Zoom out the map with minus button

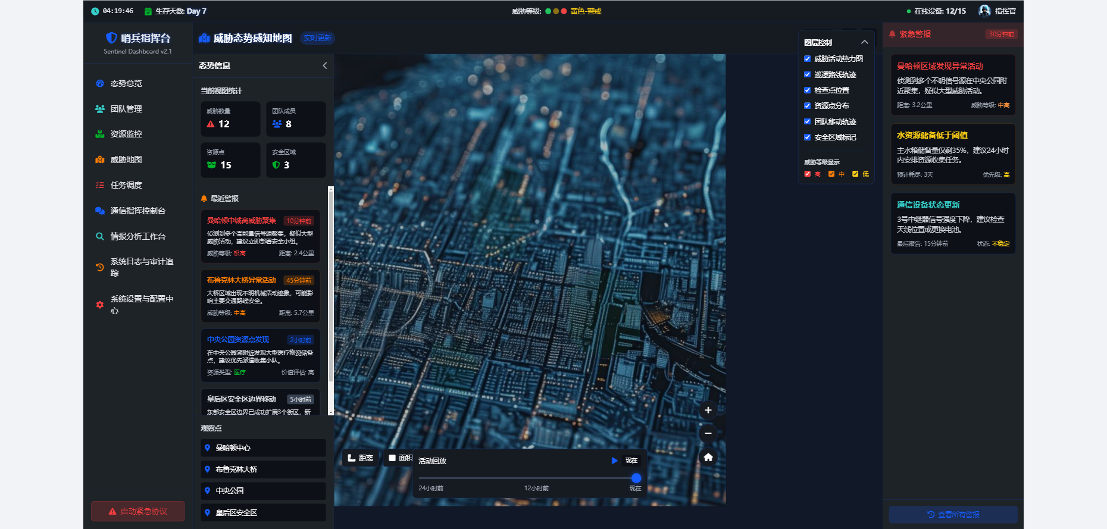[x=708, y=433]
